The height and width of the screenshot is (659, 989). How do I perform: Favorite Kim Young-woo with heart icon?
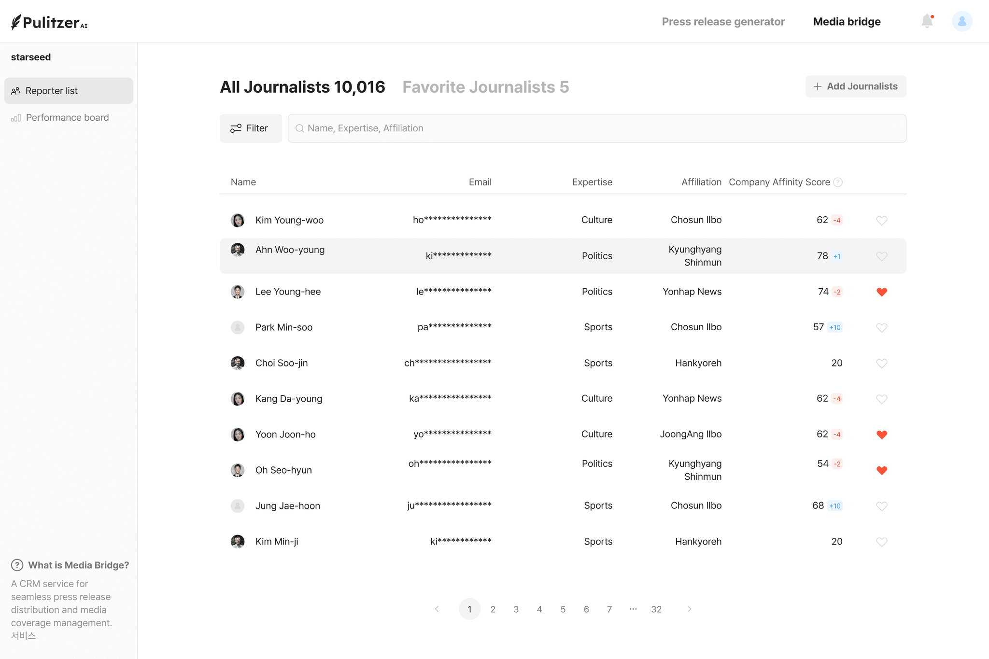coord(881,220)
